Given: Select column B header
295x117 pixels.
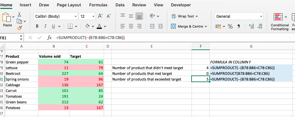Looking at the screenshot, I should (54, 46).
